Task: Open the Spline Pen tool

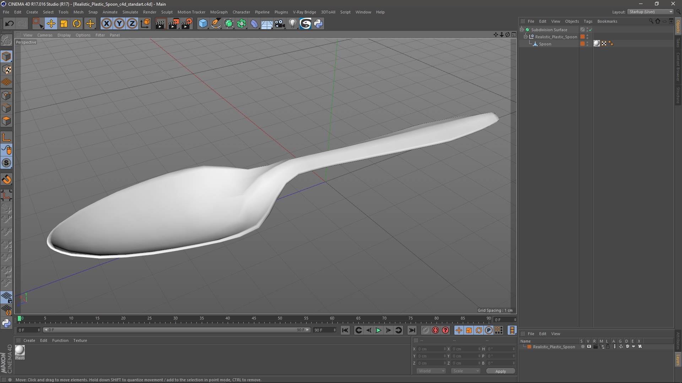Action: [x=216, y=24]
